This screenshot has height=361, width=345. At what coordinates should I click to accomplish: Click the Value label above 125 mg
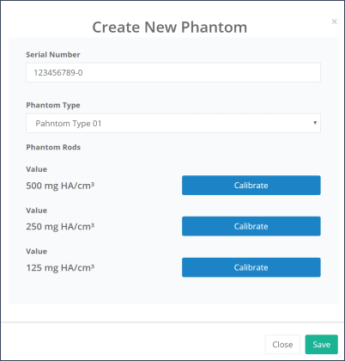click(x=36, y=251)
